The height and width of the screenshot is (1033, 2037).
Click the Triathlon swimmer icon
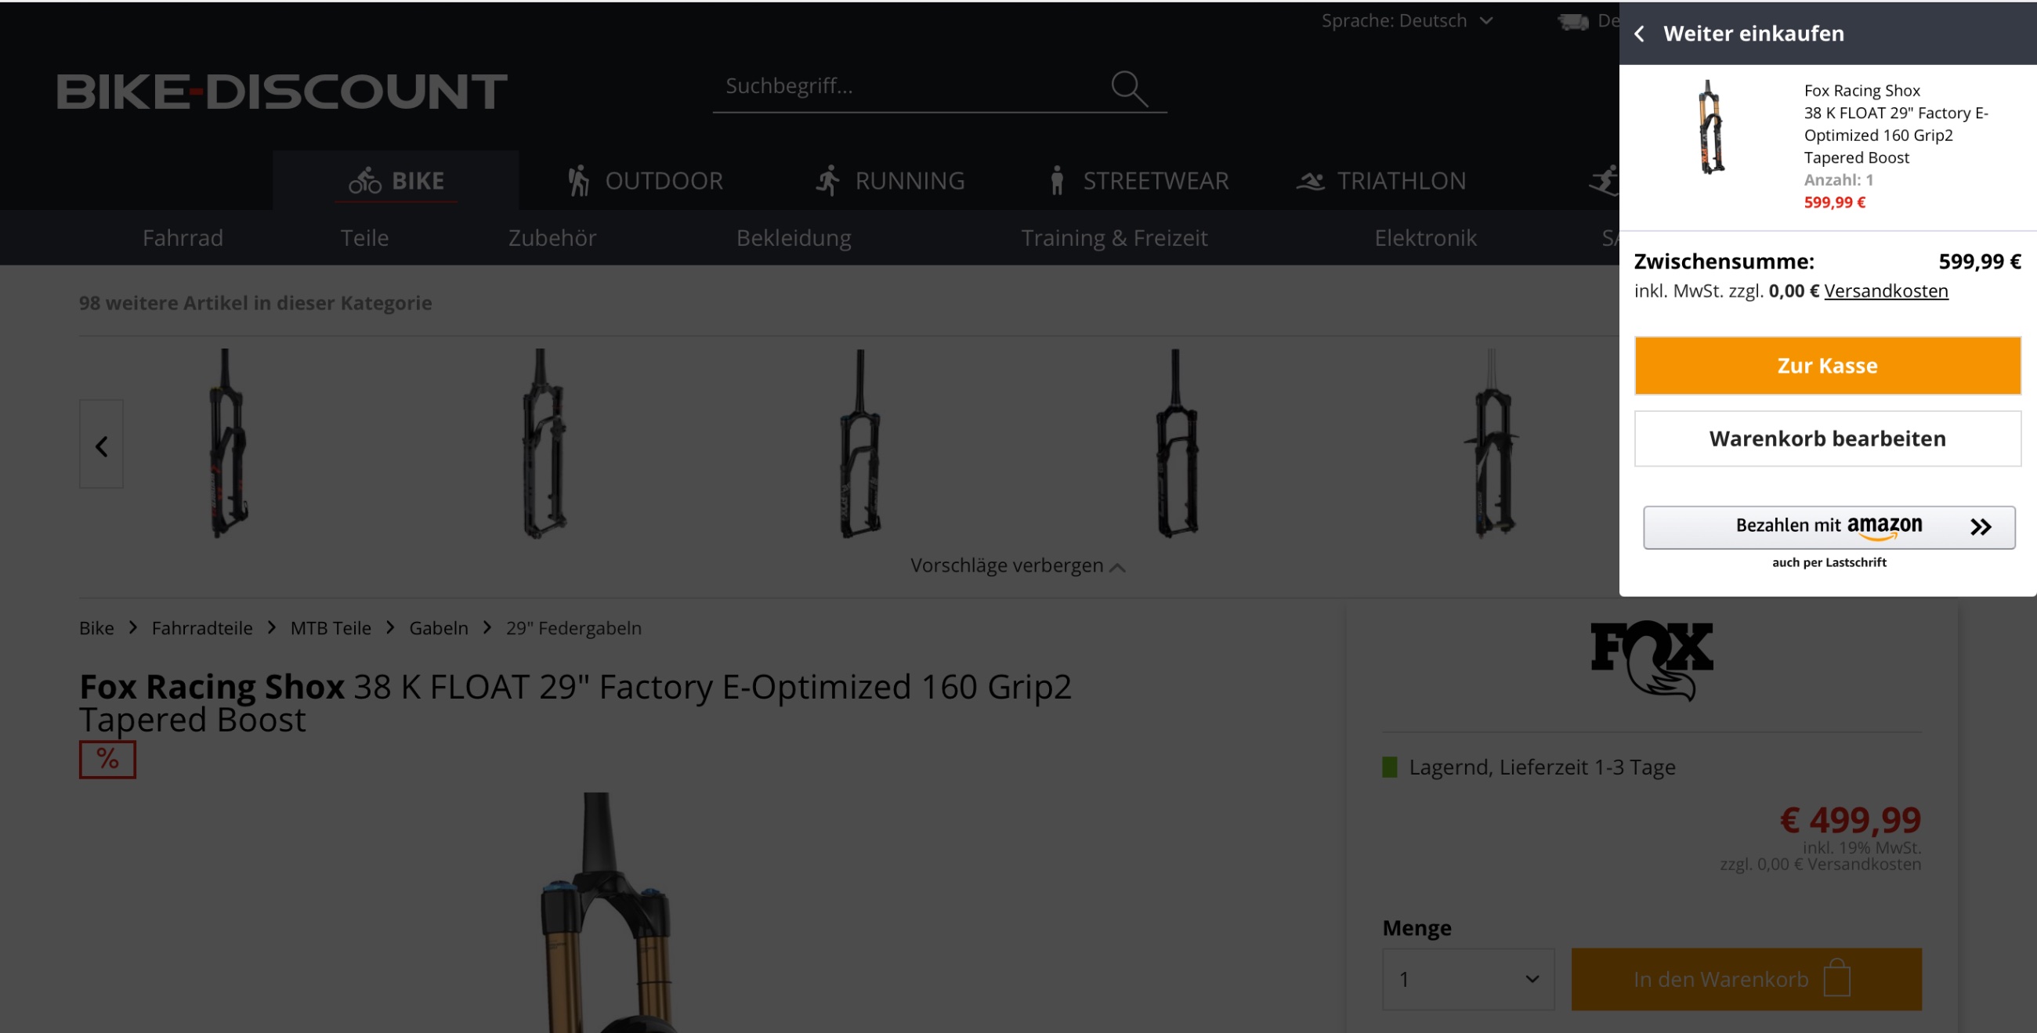(1310, 182)
